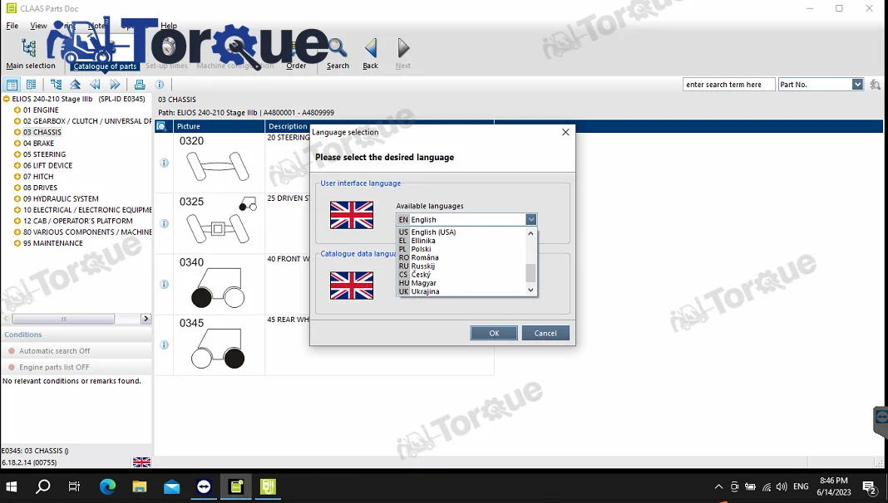888x503 pixels.
Task: Open the Catalogue of parts section
Action: [x=105, y=66]
